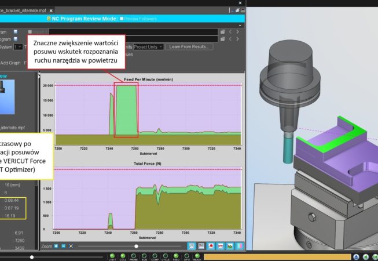Screen dimensions: 378x261
Task: Click the last graph toolbar icon on right
Action: point(239,246)
